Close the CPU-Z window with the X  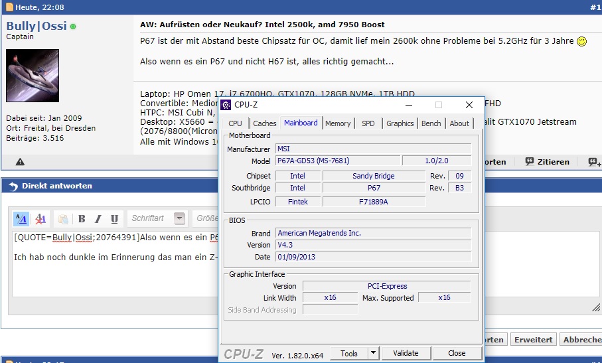(x=469, y=105)
